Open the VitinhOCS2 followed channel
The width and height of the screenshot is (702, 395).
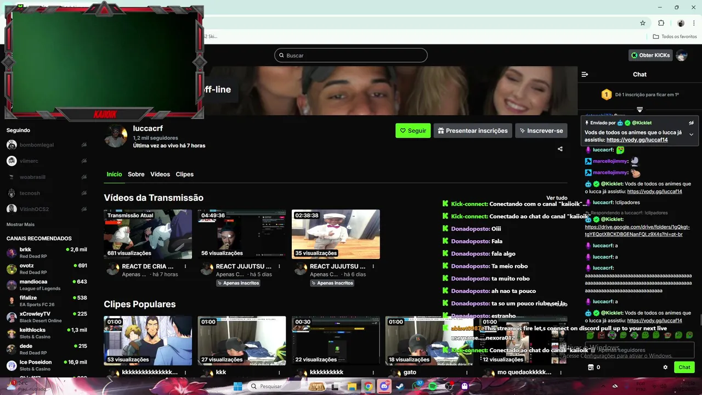47,209
